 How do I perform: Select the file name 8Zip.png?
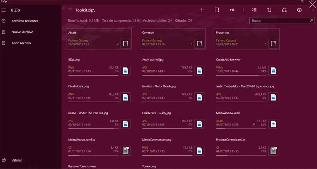click(x=74, y=60)
